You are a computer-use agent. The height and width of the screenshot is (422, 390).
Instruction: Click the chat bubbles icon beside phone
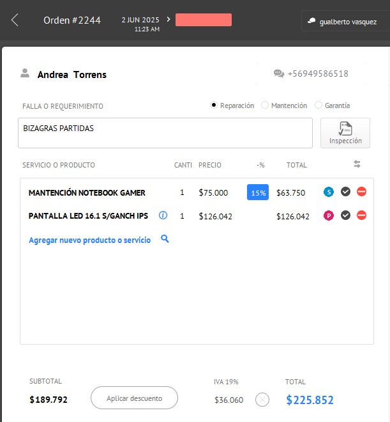pyautogui.click(x=279, y=74)
